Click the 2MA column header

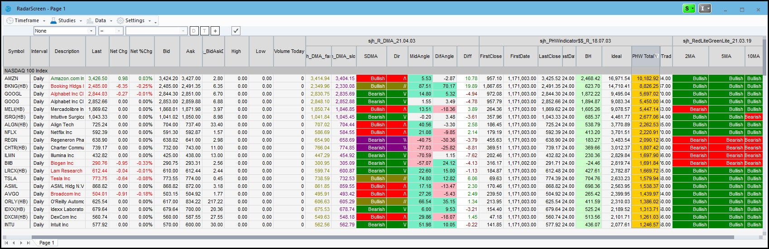click(x=690, y=56)
